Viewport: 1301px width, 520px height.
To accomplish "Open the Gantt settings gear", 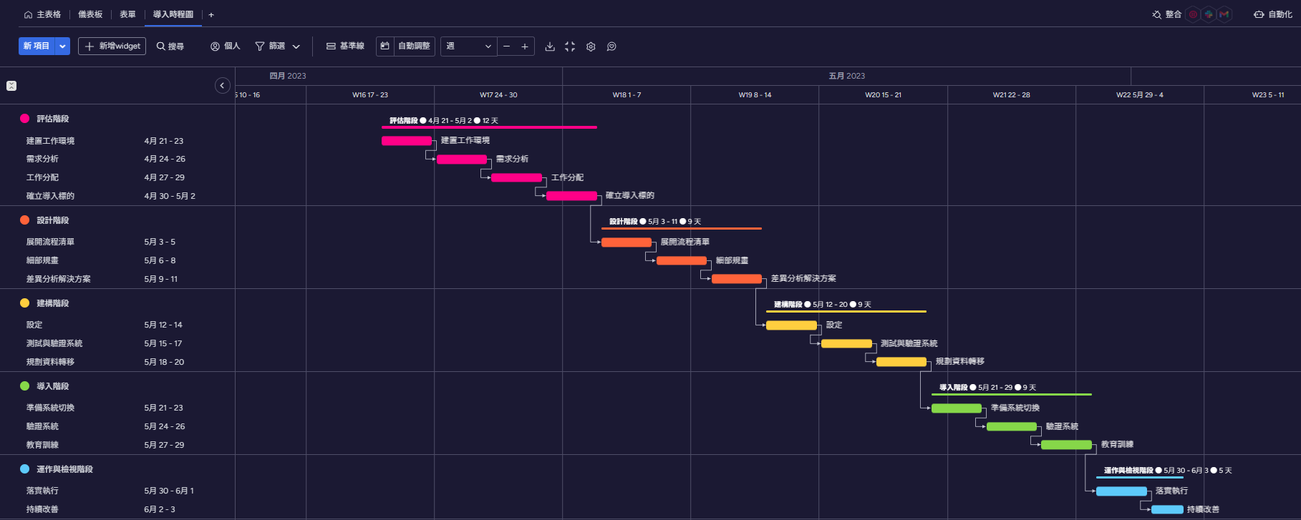I will (591, 46).
